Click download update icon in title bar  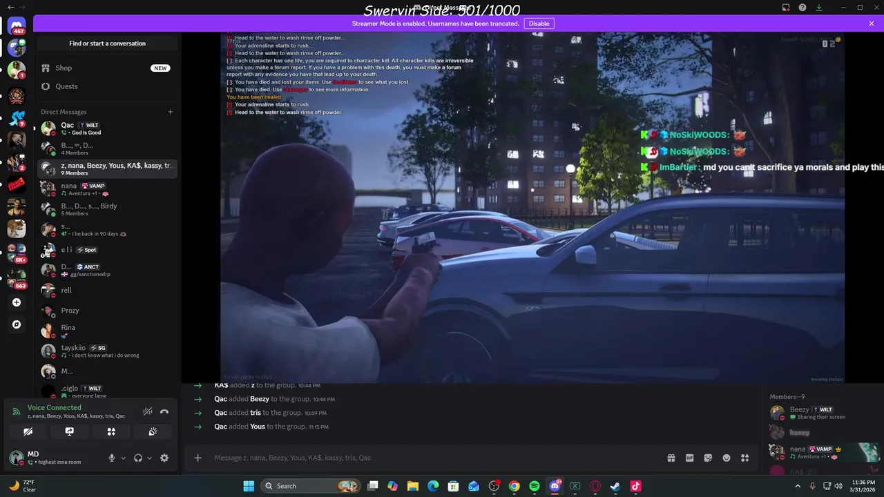819,8
